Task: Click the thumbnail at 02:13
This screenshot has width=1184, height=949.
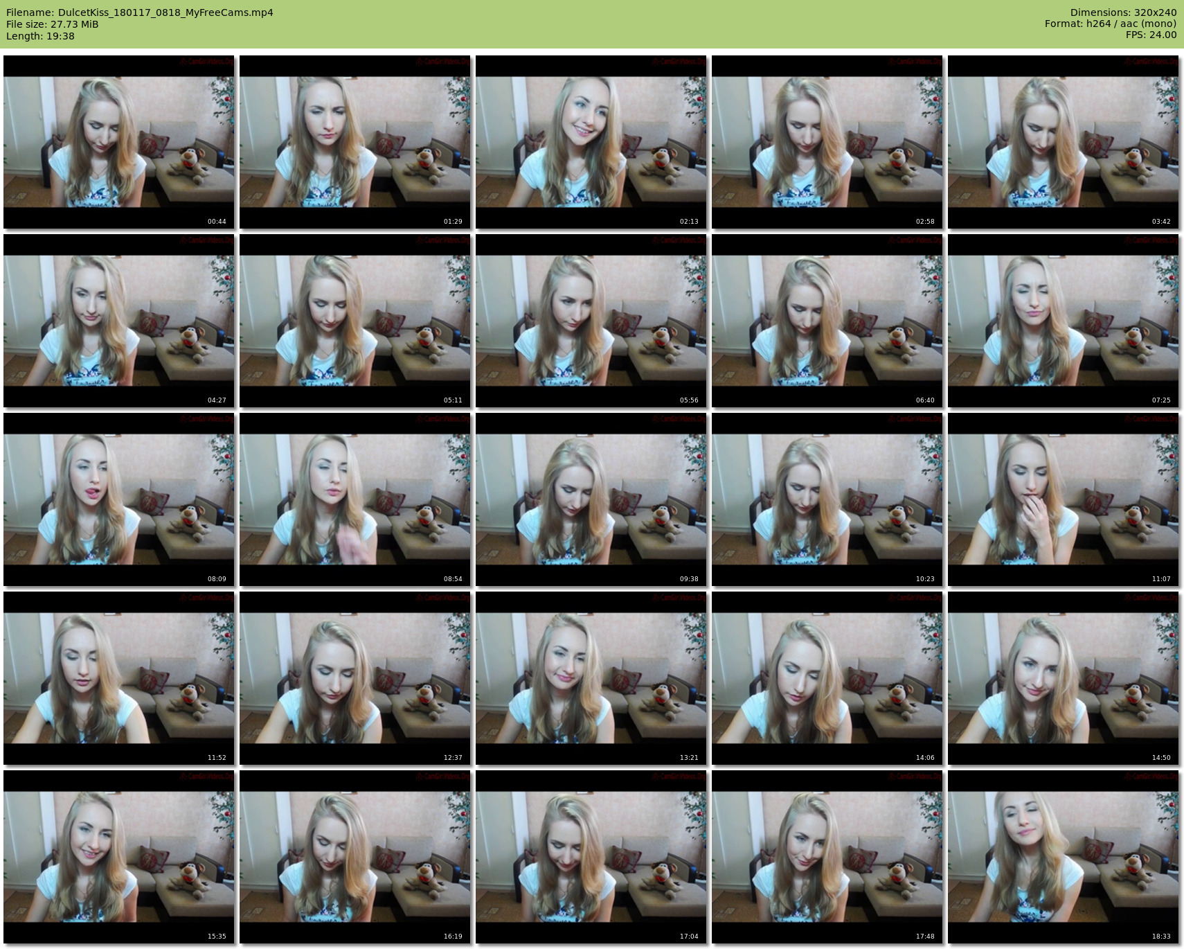Action: (x=591, y=142)
